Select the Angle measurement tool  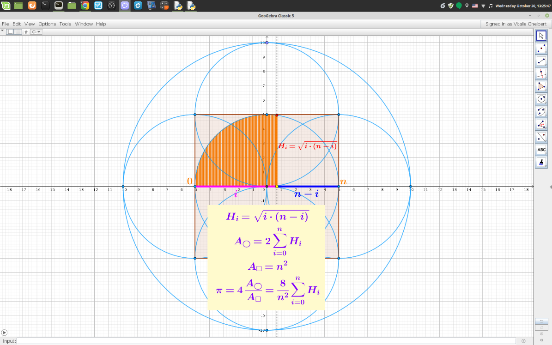[x=541, y=124]
